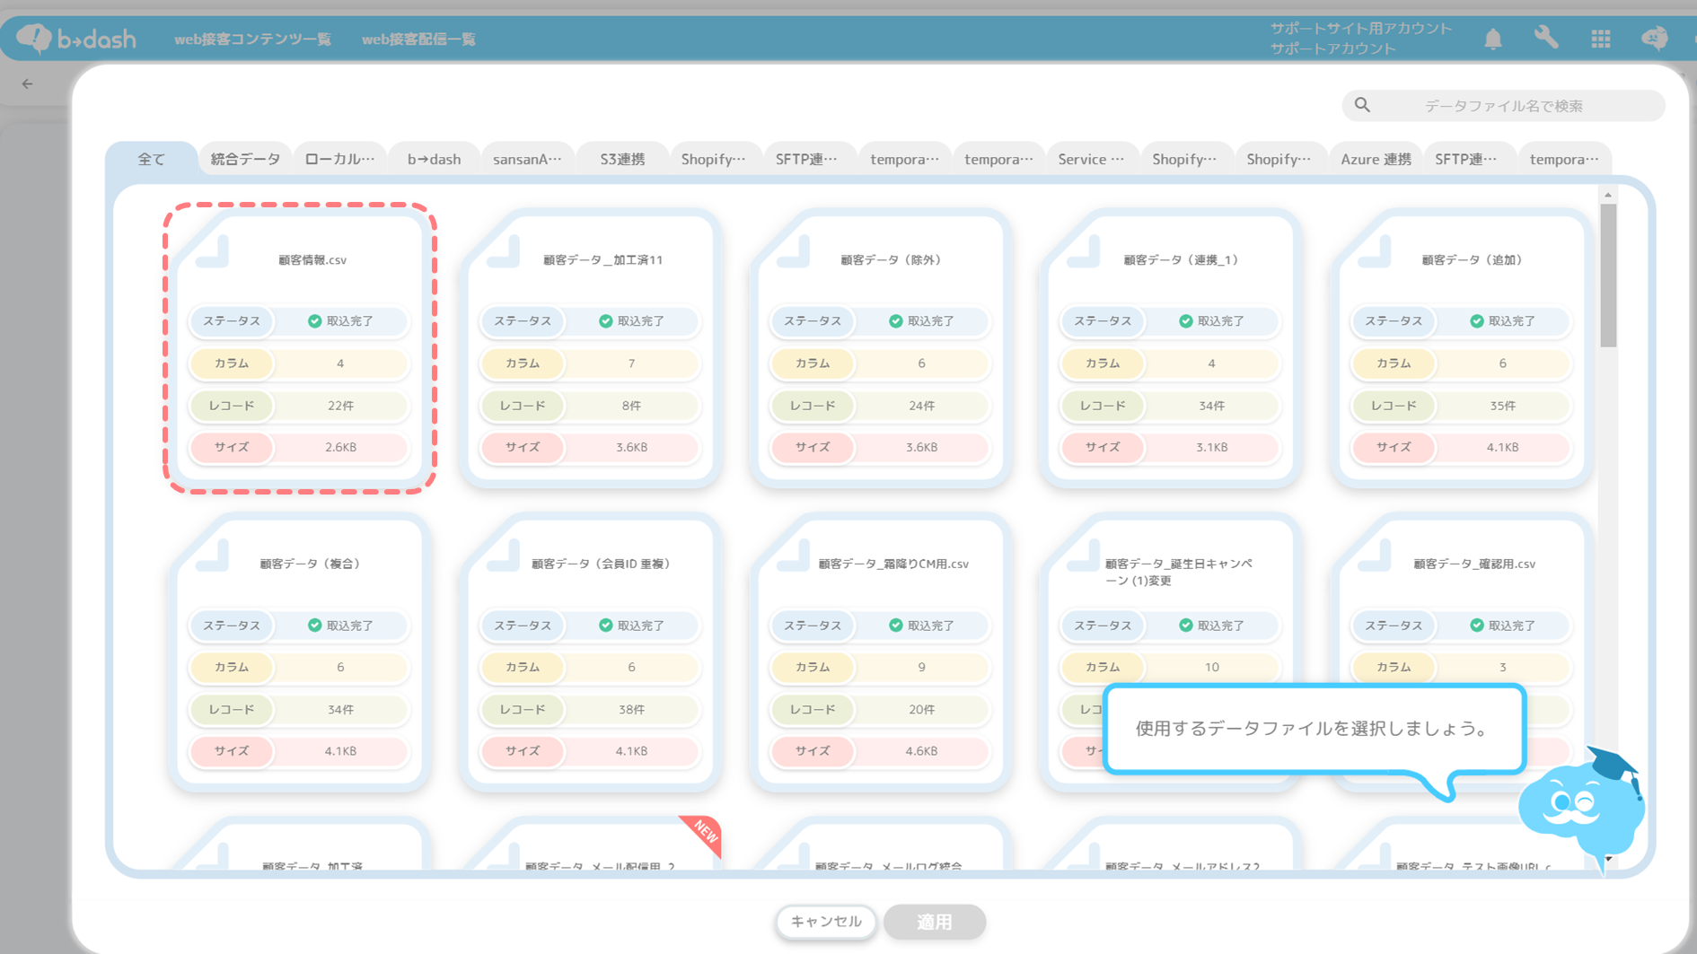Click the キャンセル button

826,922
